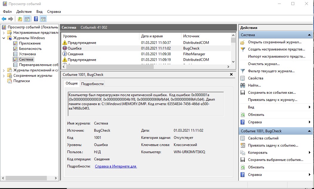Sort events by Источник column header

tap(206, 36)
